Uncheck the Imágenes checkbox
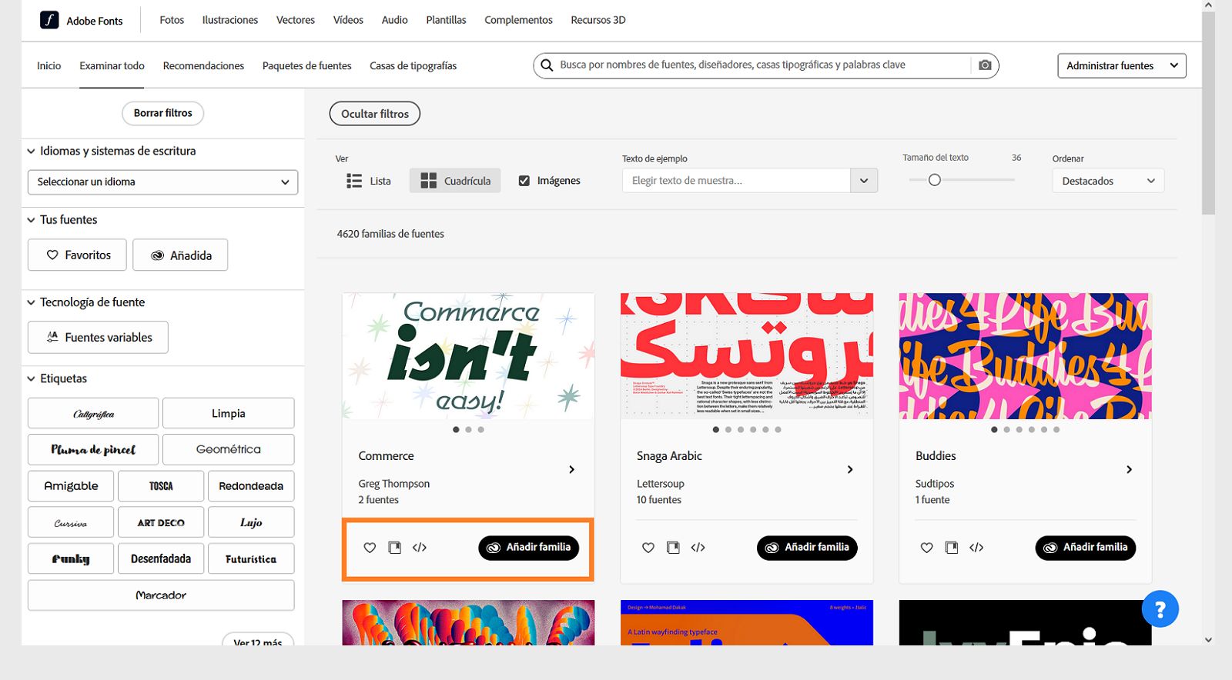Viewport: 1232px width, 680px height. pyautogui.click(x=524, y=181)
